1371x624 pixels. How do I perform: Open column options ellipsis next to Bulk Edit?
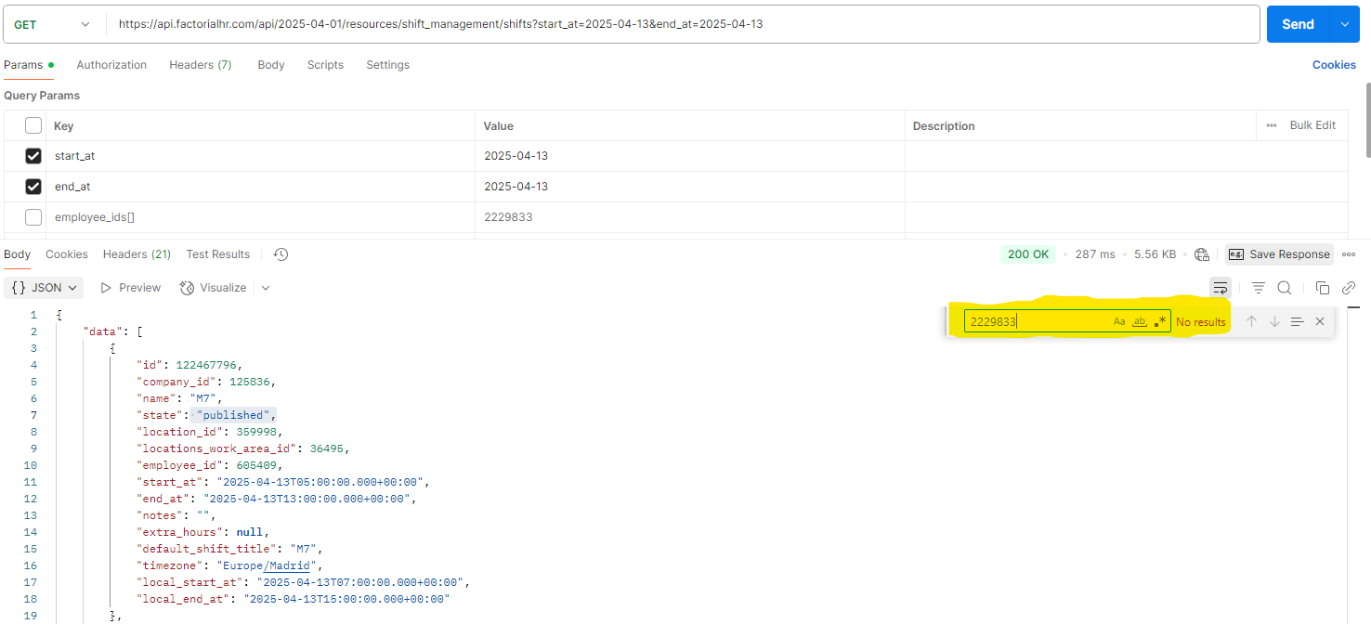tap(1272, 125)
